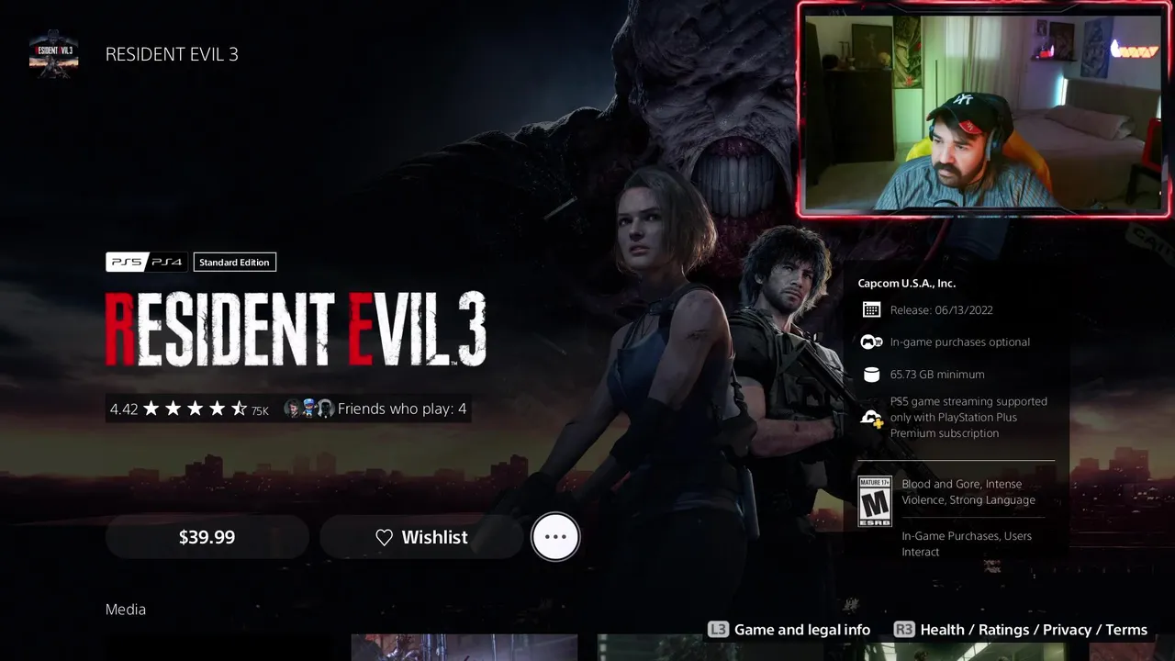Click the calendar release date icon
Viewport: 1175px width, 661px height.
click(871, 310)
